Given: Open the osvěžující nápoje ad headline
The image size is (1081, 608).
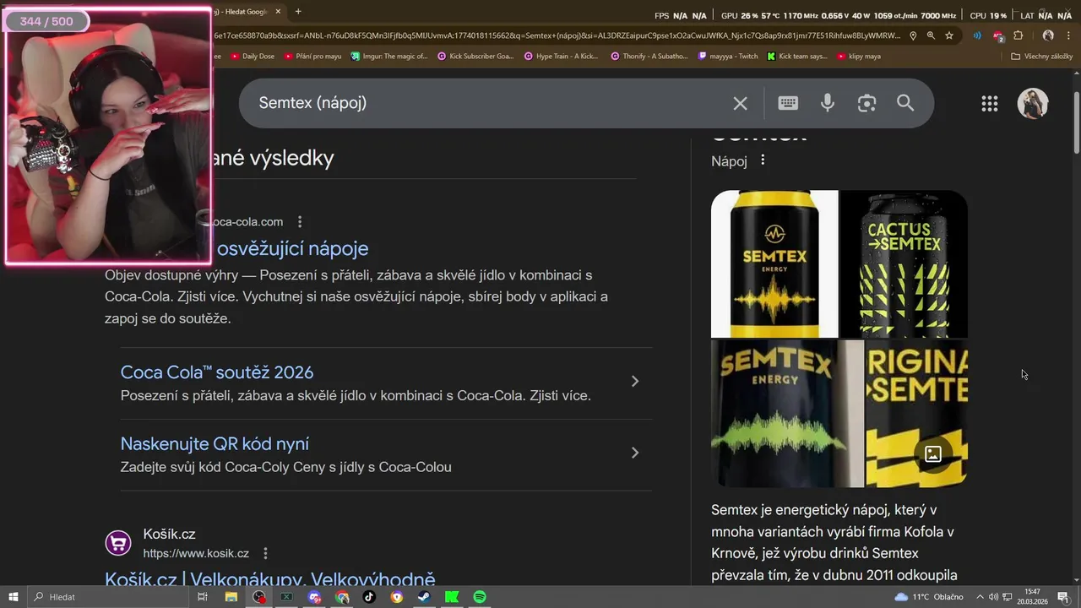Looking at the screenshot, I should click(x=292, y=248).
